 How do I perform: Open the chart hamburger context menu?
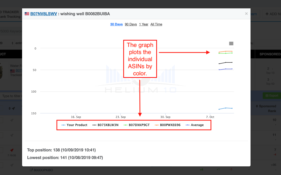tap(231, 44)
